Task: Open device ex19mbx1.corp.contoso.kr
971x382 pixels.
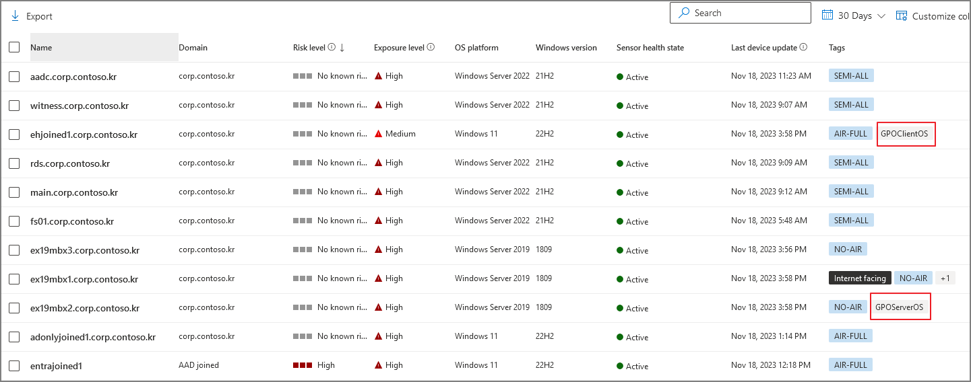Action: pyautogui.click(x=84, y=279)
